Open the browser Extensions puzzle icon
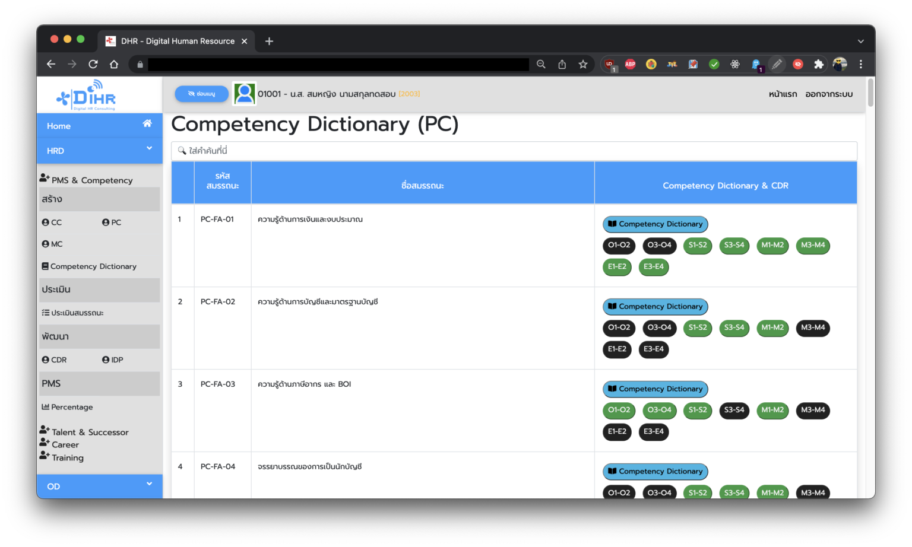Viewport: 912px width, 547px height. pyautogui.click(x=819, y=64)
